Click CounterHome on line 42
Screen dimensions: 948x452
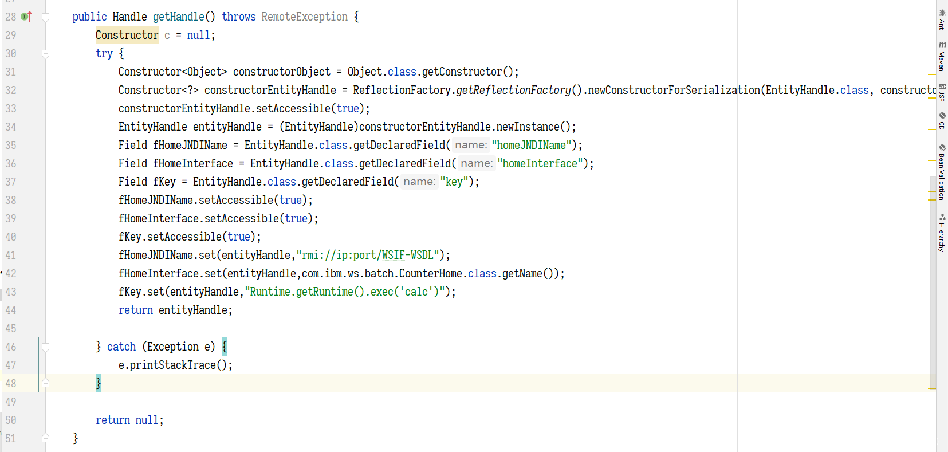click(431, 273)
